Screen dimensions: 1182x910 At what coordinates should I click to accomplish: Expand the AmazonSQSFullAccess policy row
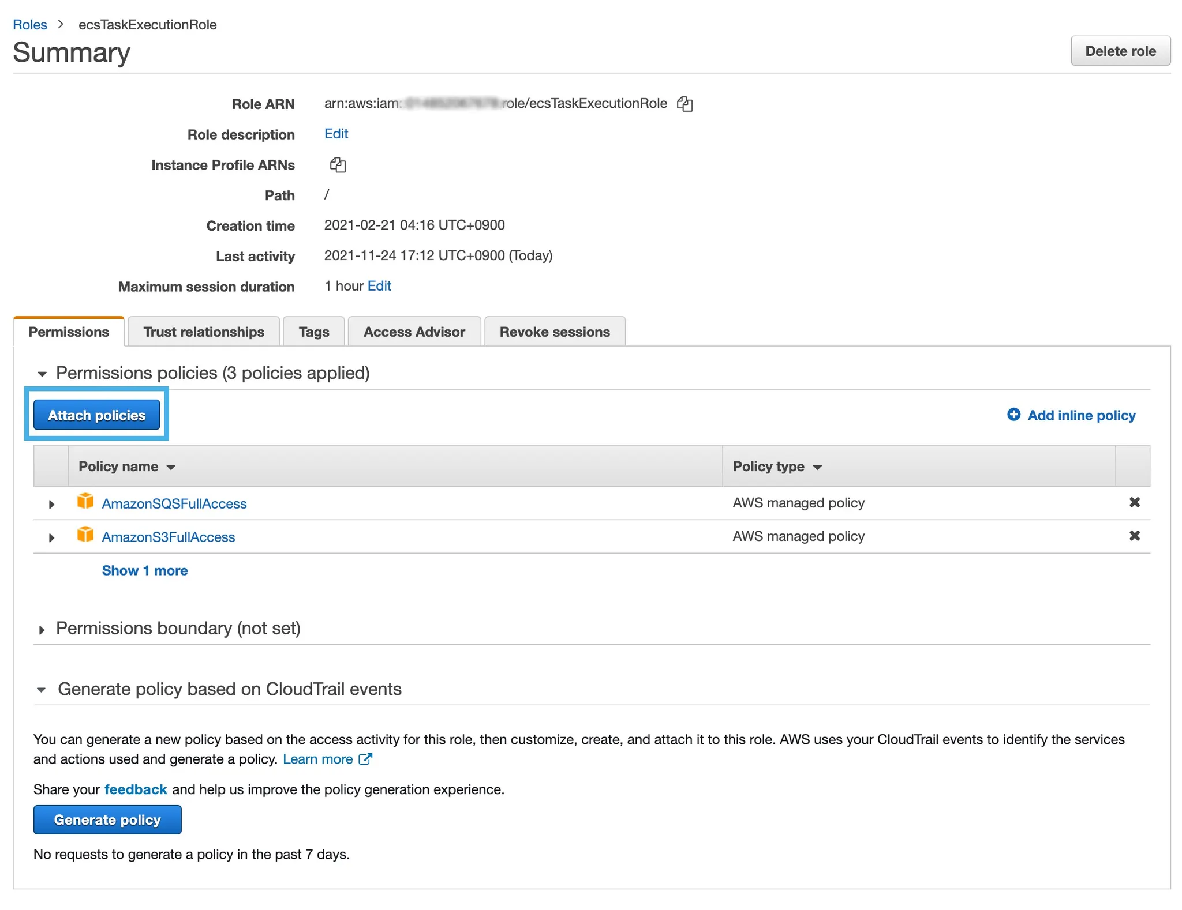click(x=51, y=504)
